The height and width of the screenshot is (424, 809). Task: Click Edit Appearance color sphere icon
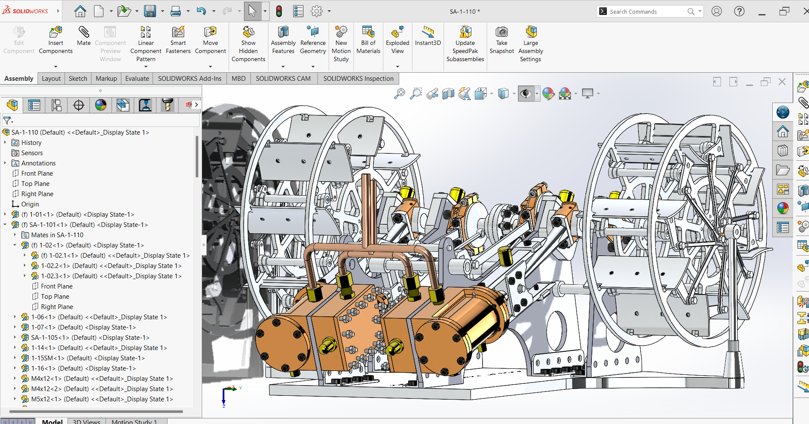tap(548, 93)
